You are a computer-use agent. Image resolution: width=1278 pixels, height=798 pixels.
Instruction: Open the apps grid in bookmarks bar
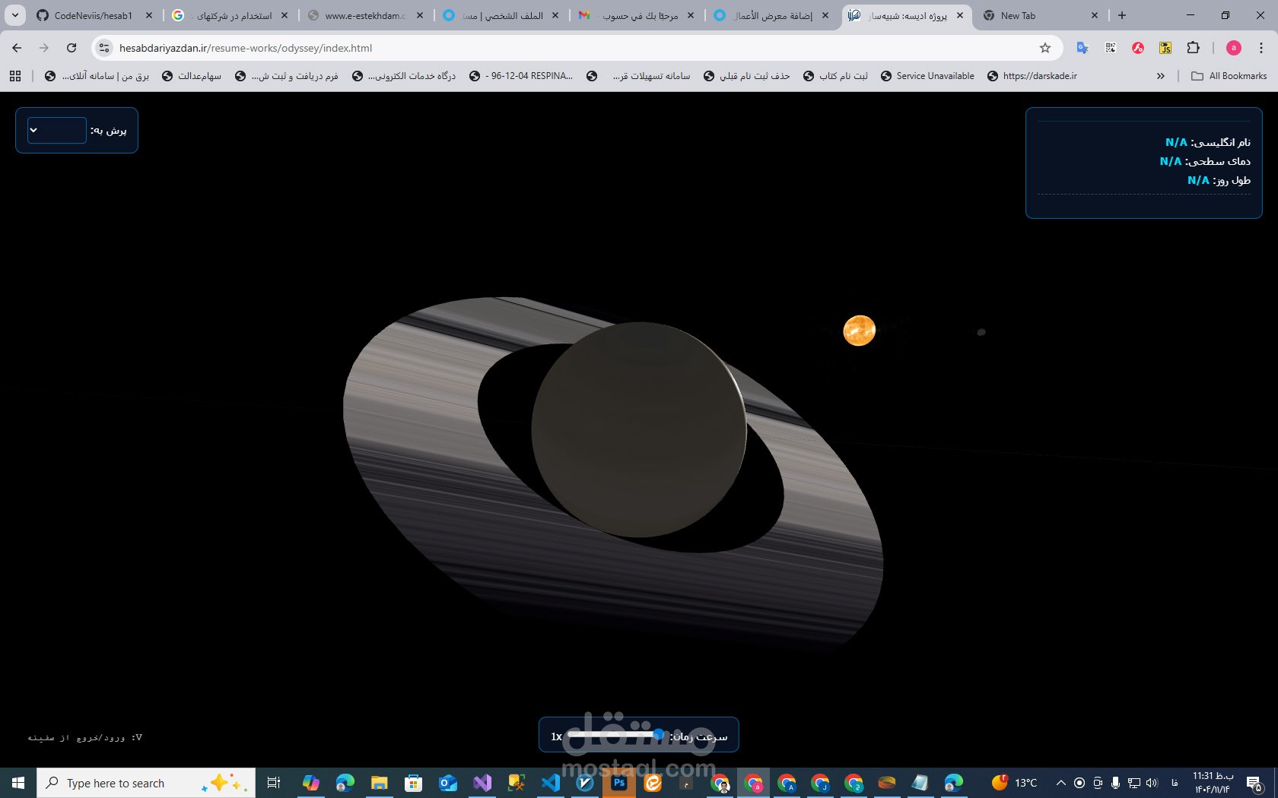(15, 76)
